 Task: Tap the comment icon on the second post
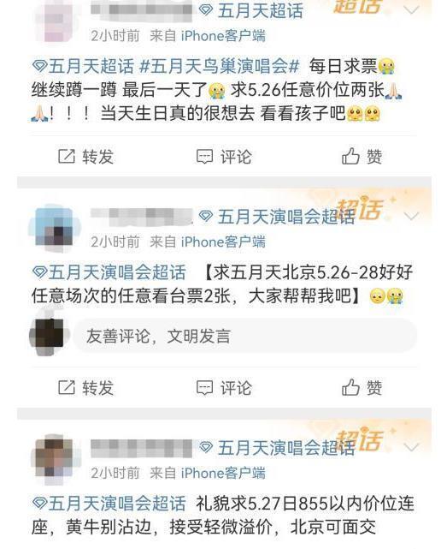[x=204, y=388]
